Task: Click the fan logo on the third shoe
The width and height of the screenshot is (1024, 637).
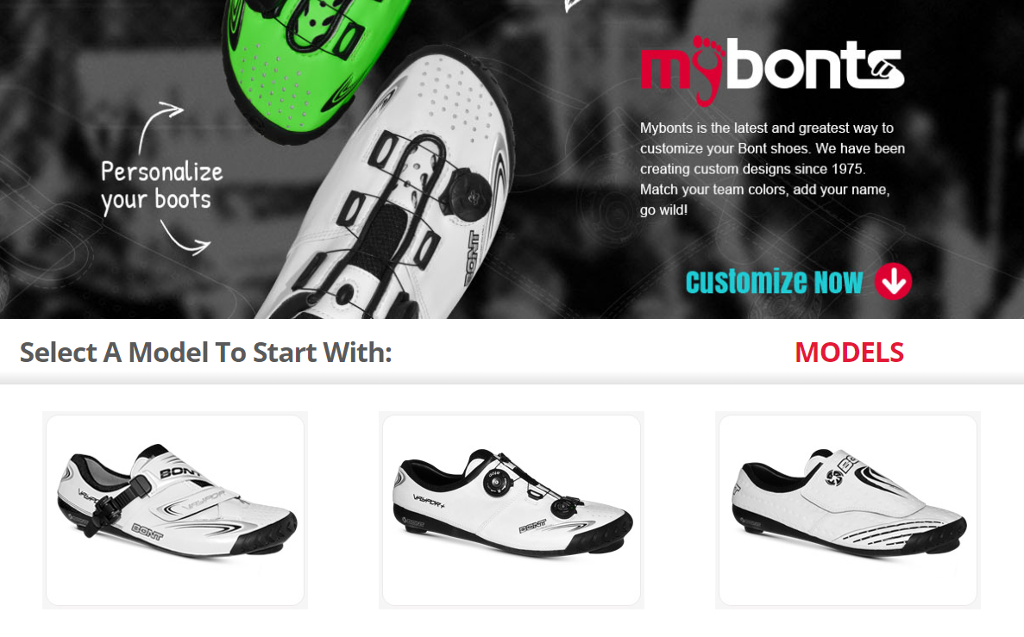Action: [834, 478]
